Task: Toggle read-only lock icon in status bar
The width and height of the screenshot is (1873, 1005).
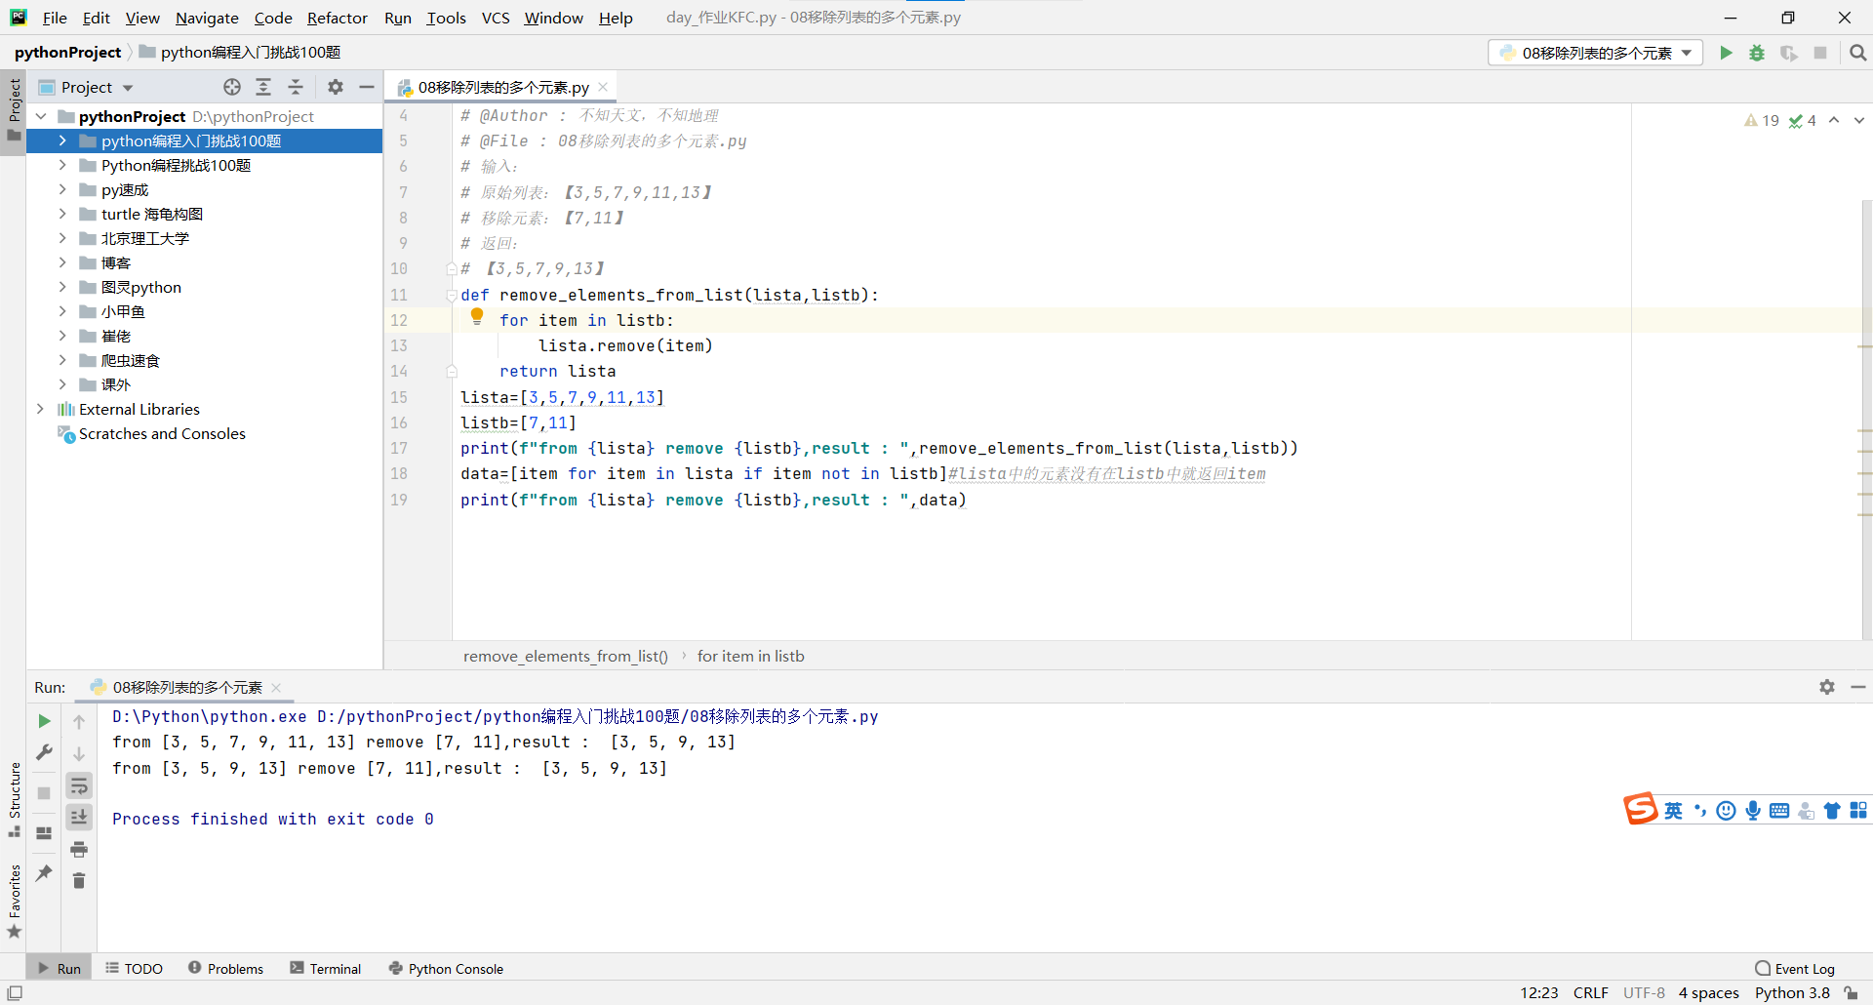Action: click(x=1852, y=992)
